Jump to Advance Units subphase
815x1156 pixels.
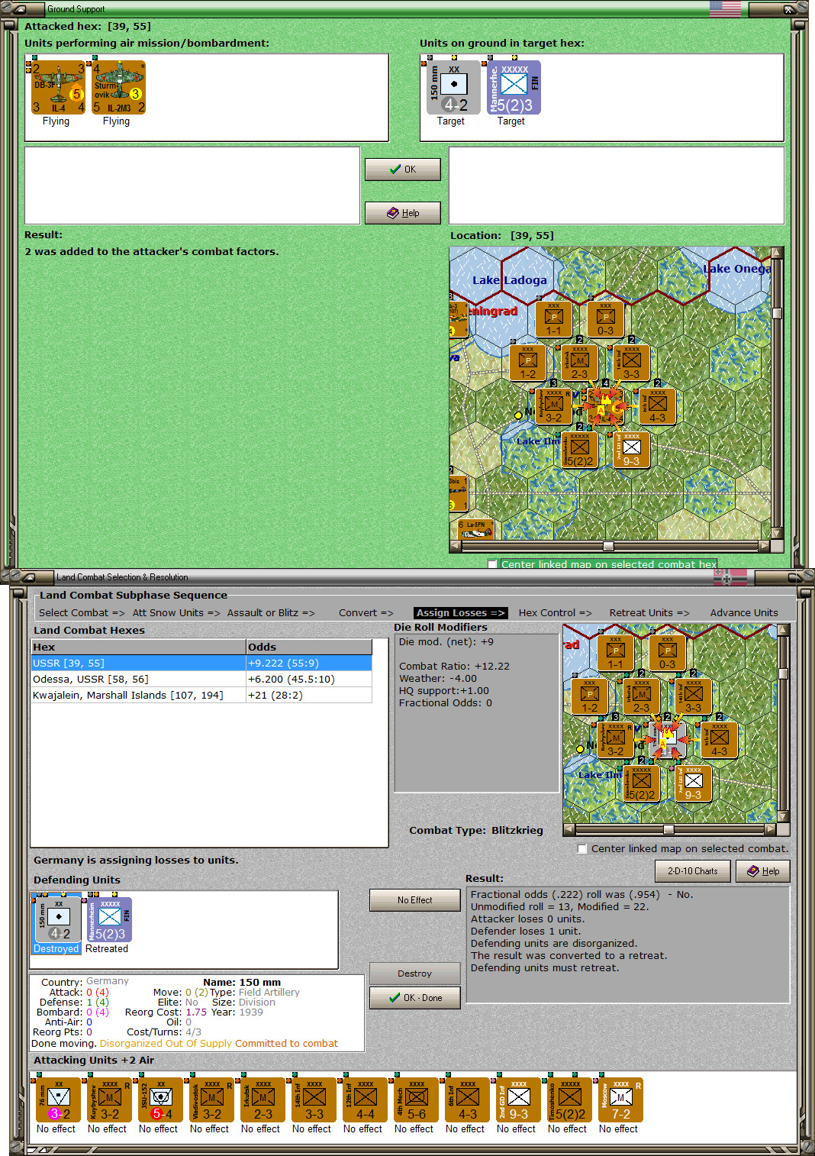pos(744,612)
